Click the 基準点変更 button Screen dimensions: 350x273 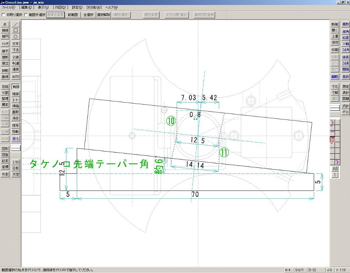pyautogui.click(x=55, y=15)
